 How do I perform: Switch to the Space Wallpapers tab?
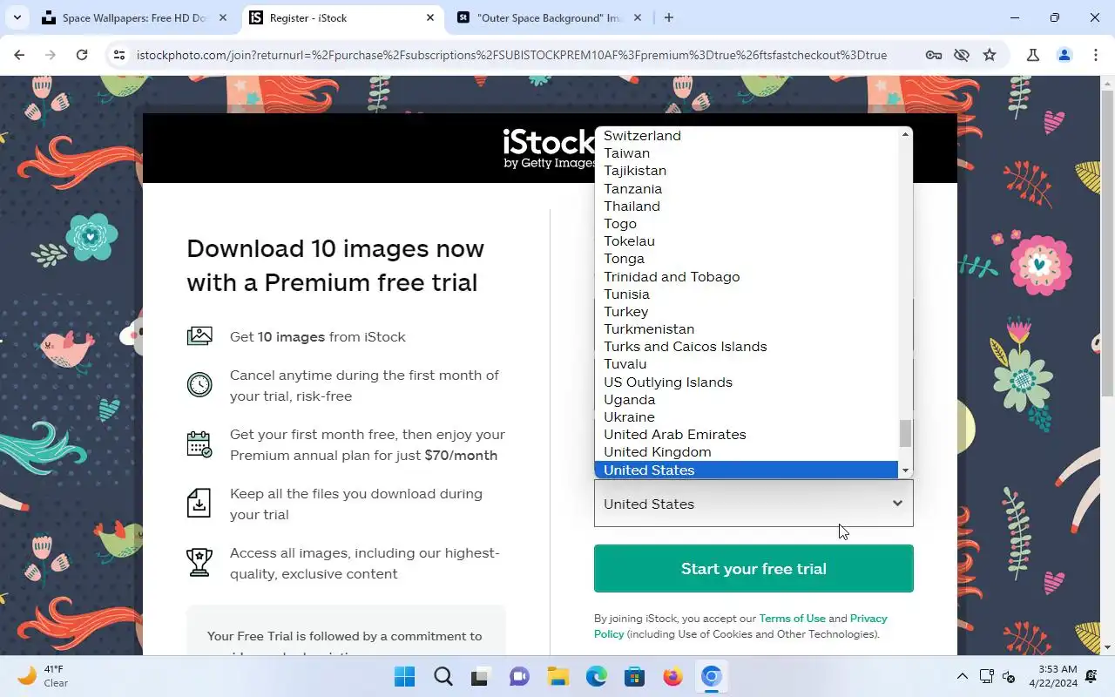[135, 17]
